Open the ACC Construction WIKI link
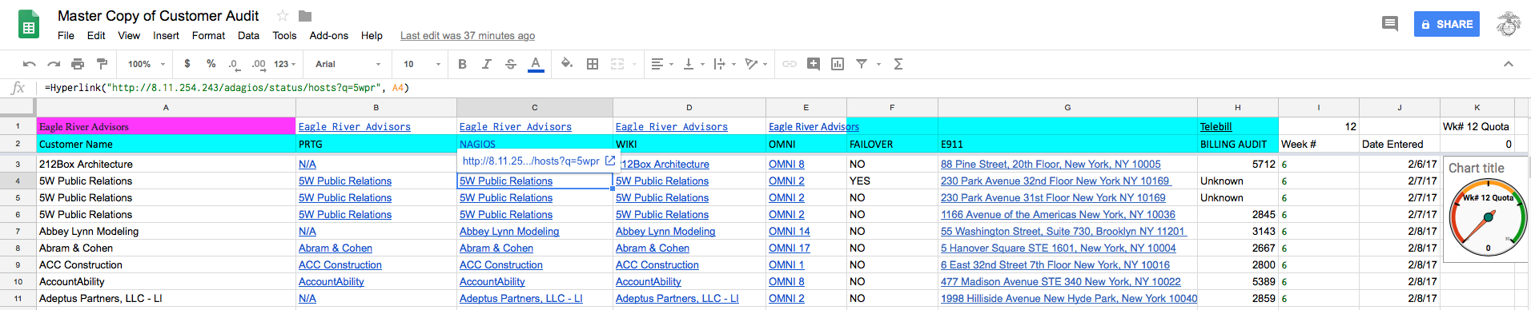Image resolution: width=1531 pixels, height=310 pixels. tap(657, 264)
